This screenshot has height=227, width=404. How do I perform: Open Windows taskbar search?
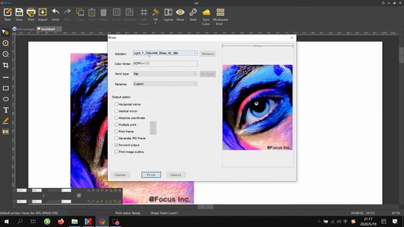point(20,221)
